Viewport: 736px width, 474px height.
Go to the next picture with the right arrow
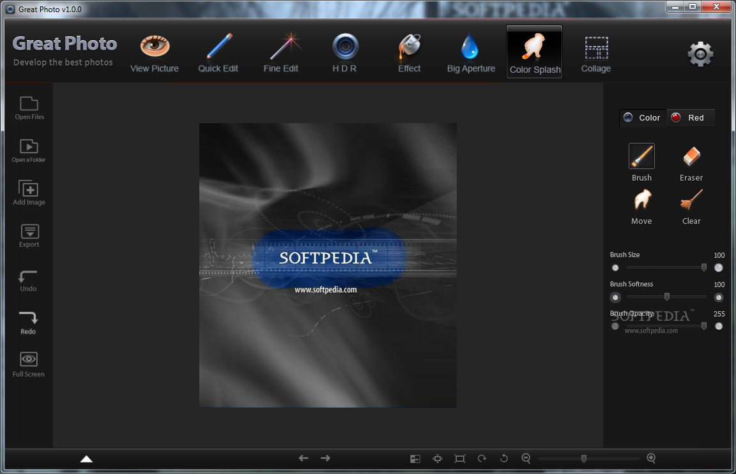[x=325, y=458]
